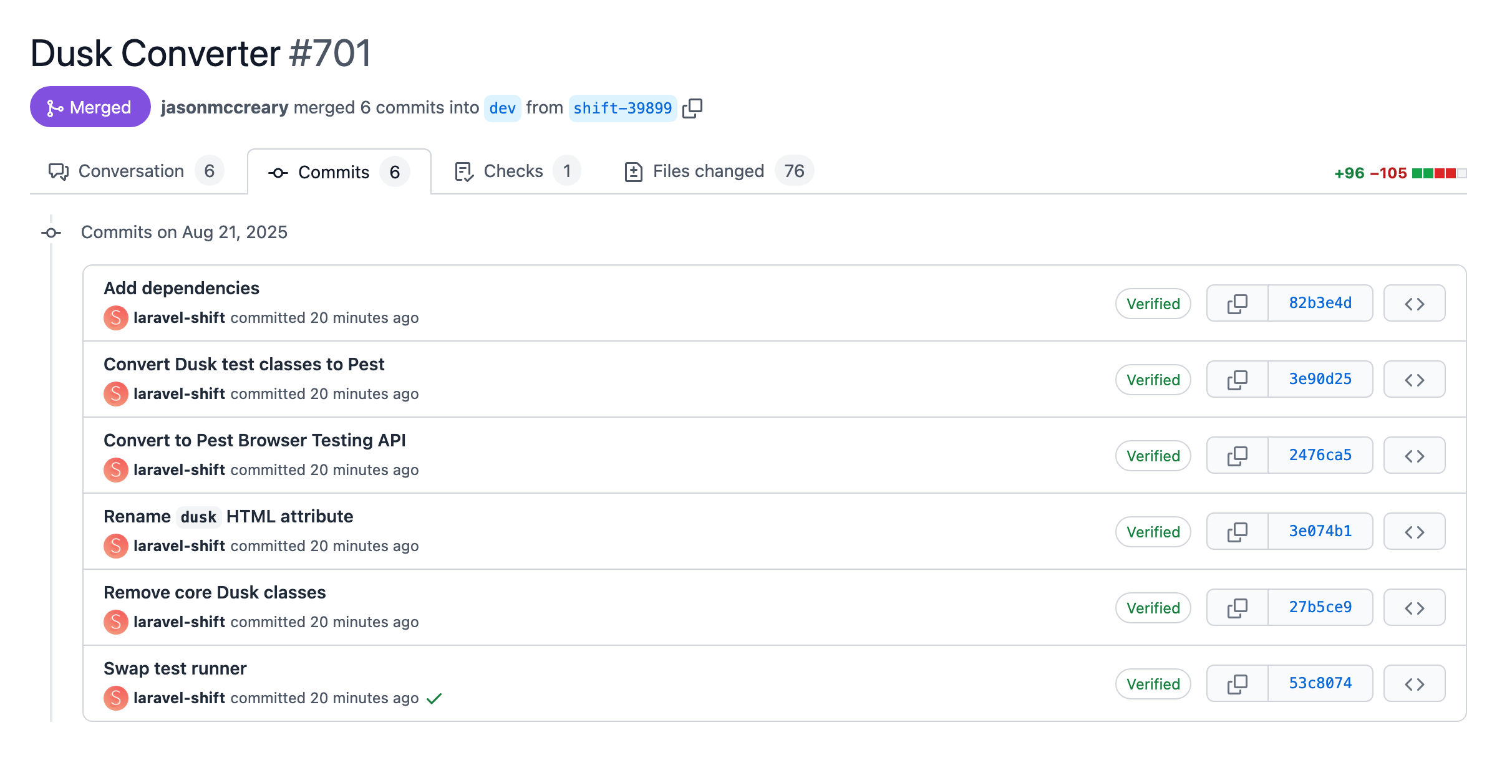Open jasonmccreary's profile link

(x=225, y=108)
